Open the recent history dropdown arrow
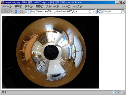Image resolution: width=126 pixels, height=95 pixels. tap(11, 11)
